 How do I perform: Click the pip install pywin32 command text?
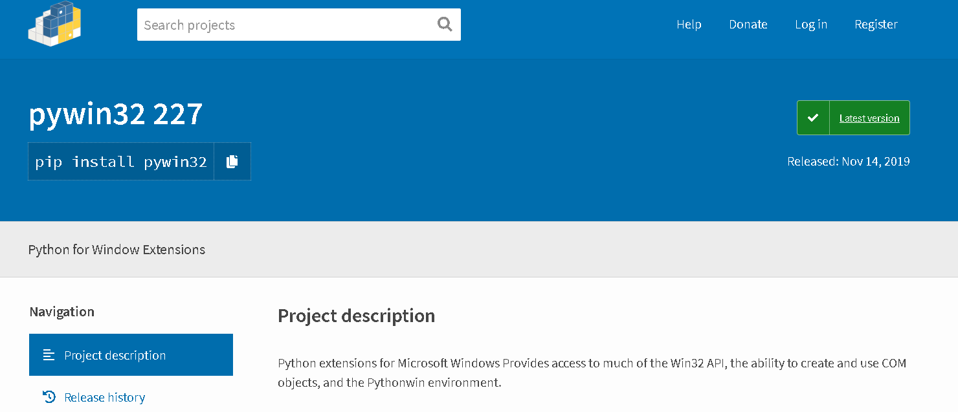pos(121,162)
